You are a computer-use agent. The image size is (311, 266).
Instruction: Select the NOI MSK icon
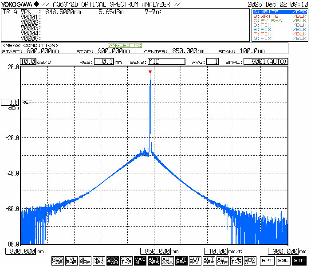tap(98, 261)
